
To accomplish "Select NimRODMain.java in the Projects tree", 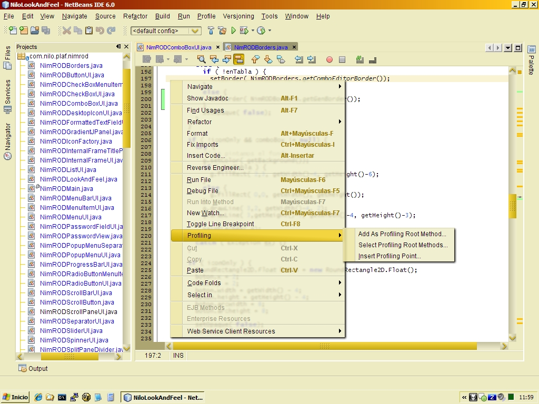I will point(66,189).
